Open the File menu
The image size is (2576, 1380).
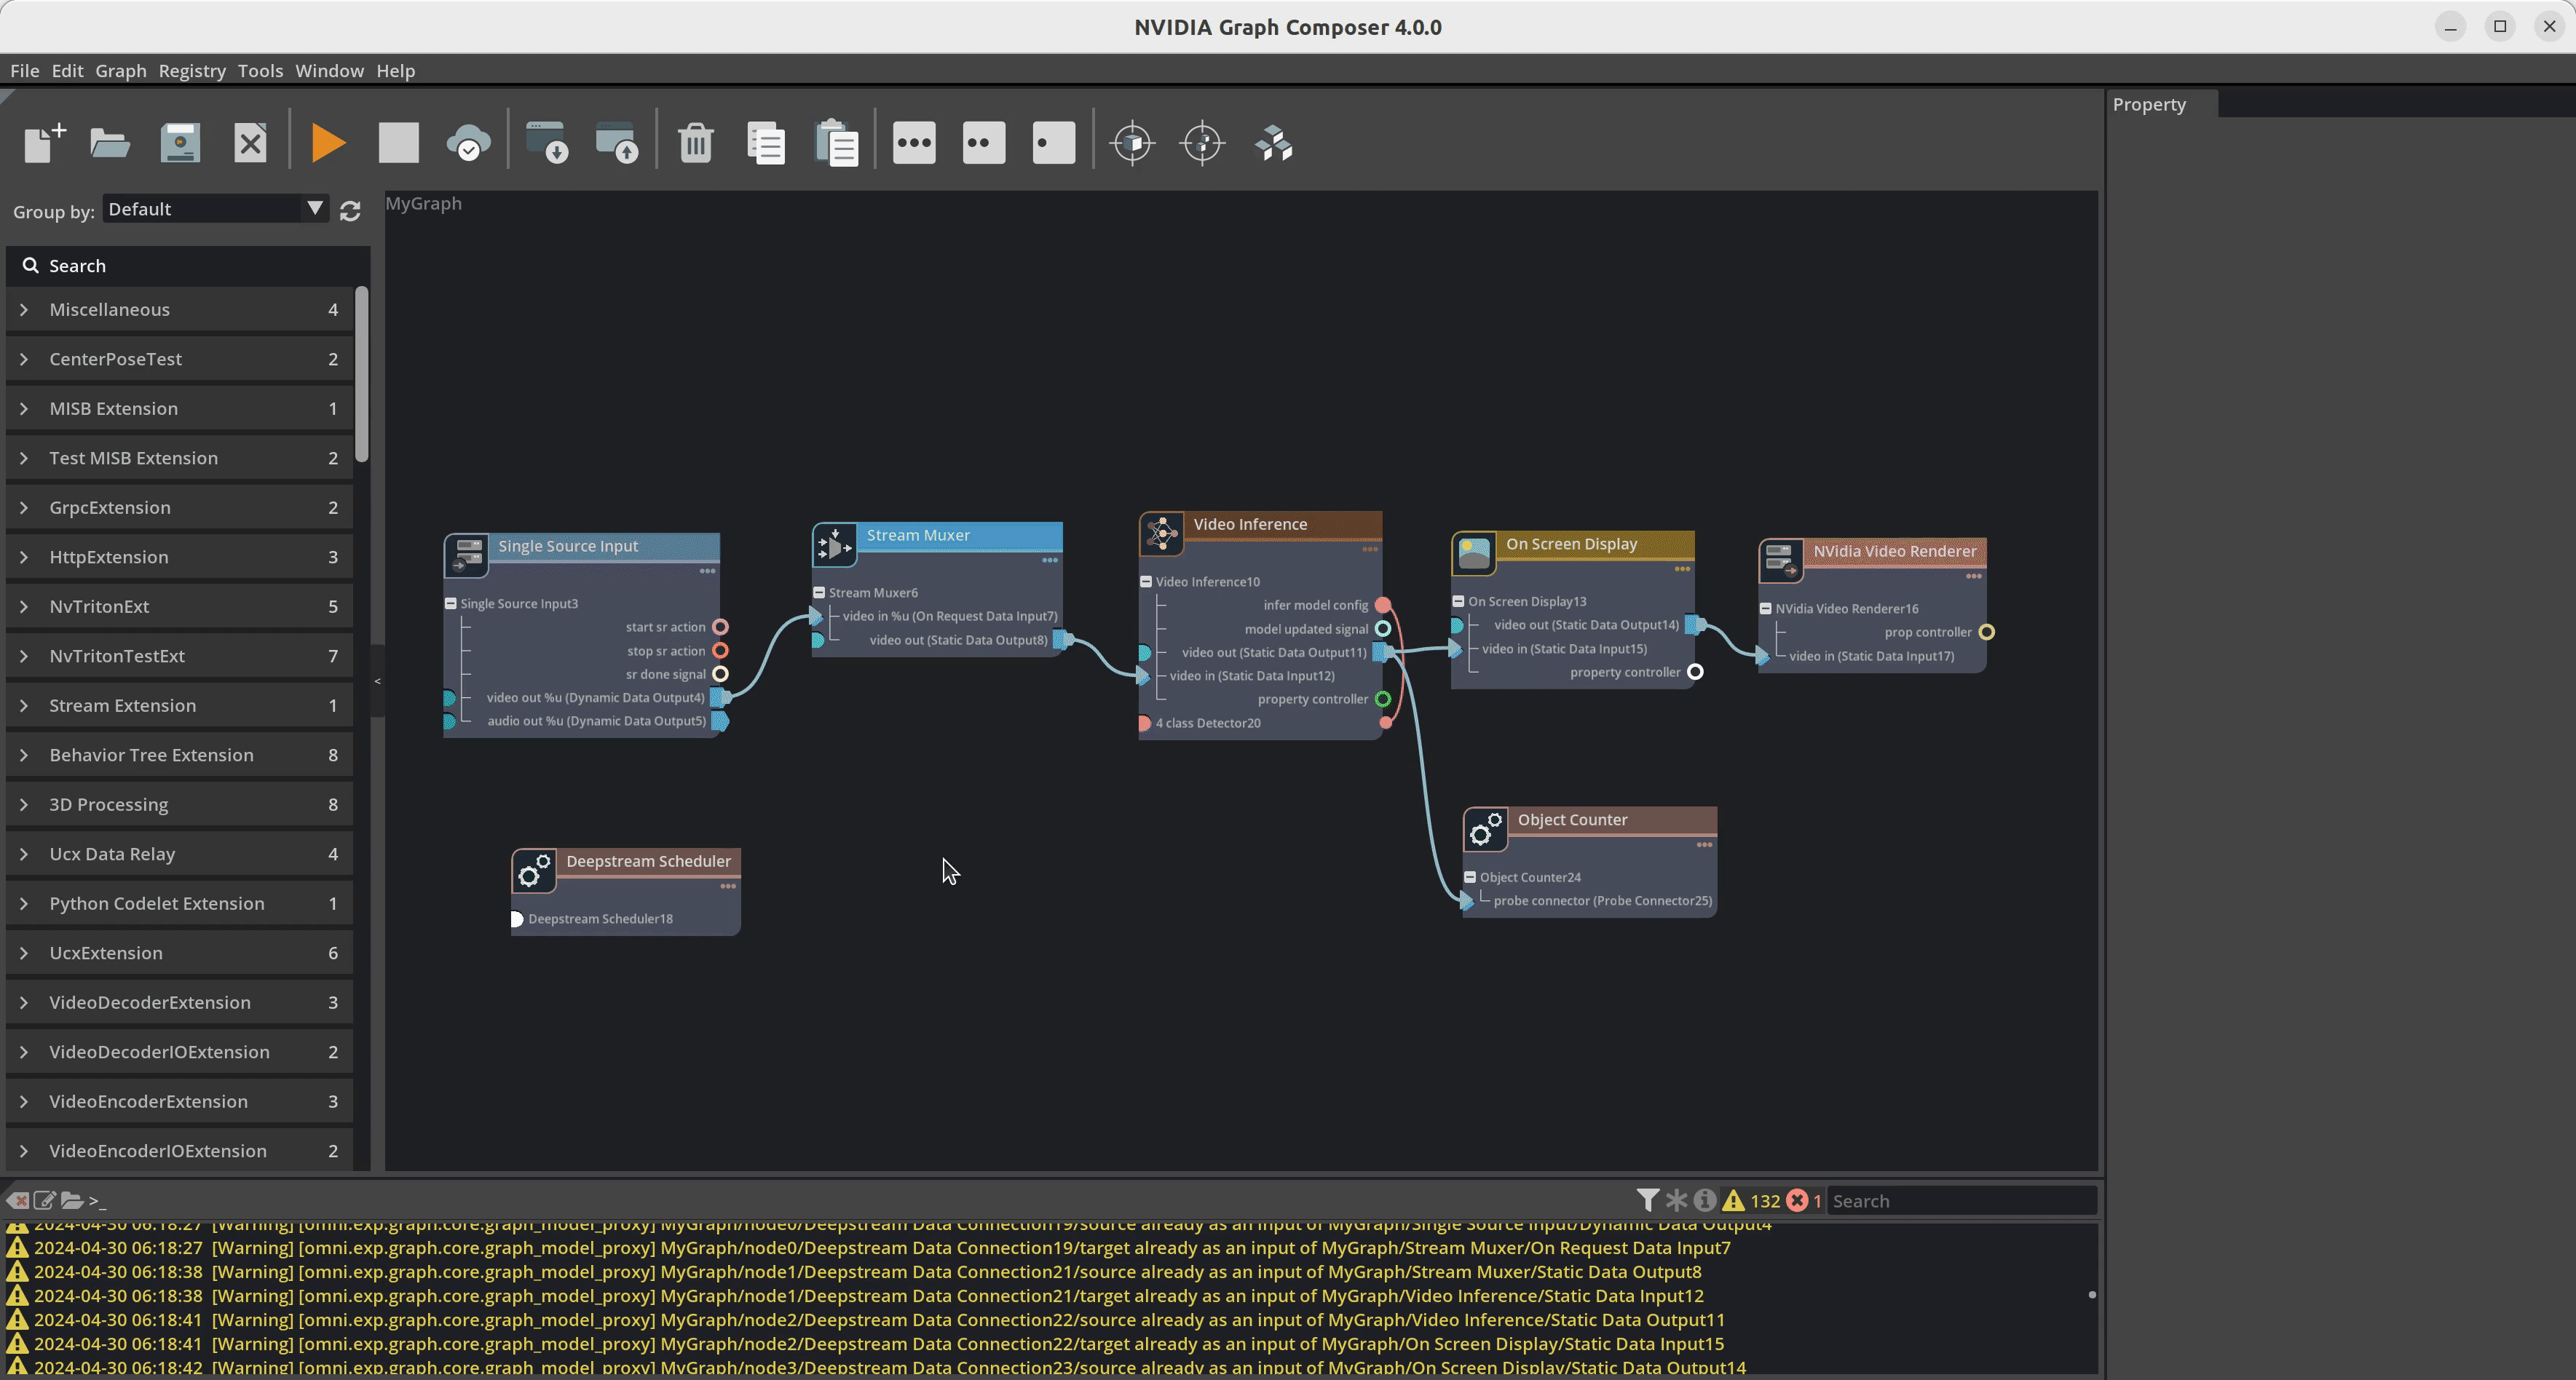coord(25,71)
